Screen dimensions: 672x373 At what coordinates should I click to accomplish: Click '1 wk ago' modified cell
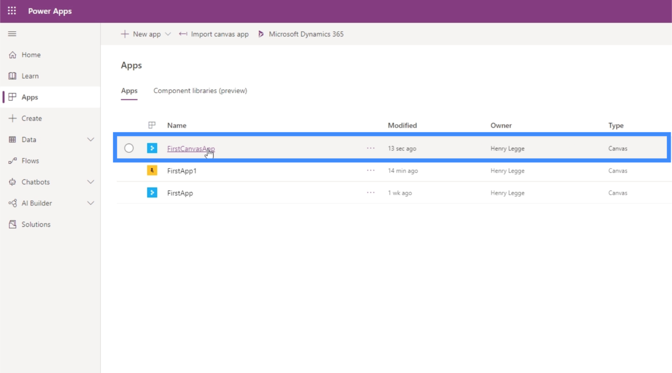tap(400, 193)
